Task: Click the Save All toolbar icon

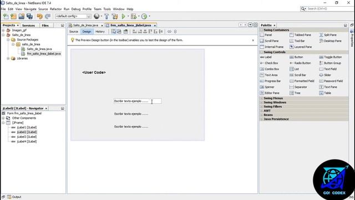Action: click(29, 16)
